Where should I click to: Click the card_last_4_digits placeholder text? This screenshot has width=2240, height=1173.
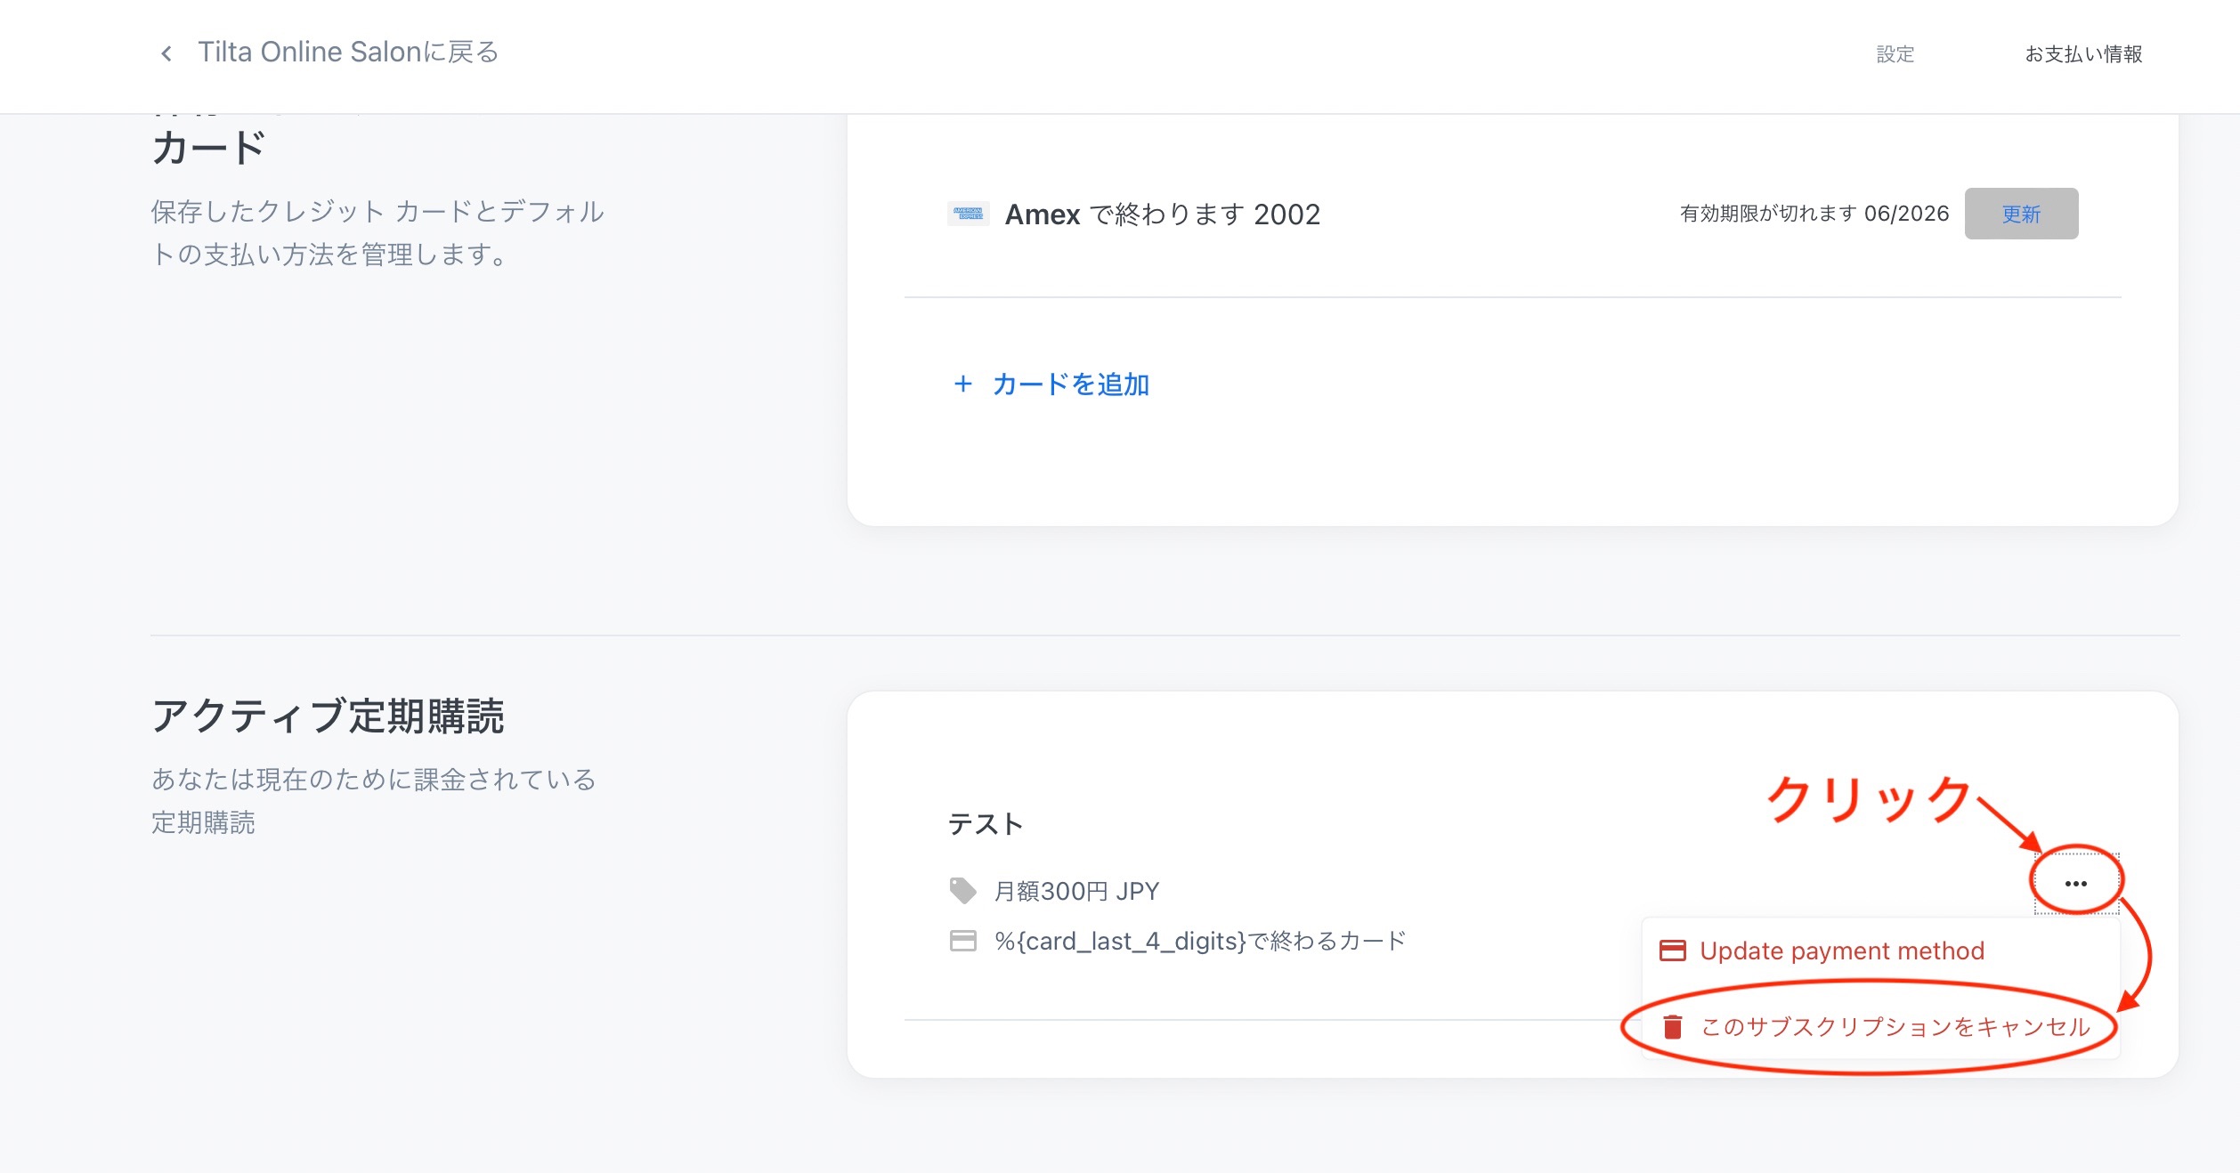tap(1199, 941)
